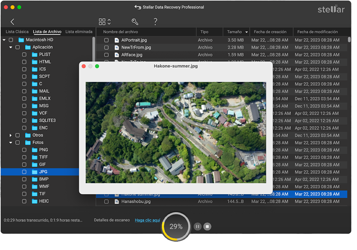
Task: Collapse the Fotos folder tree
Action: tap(10, 143)
